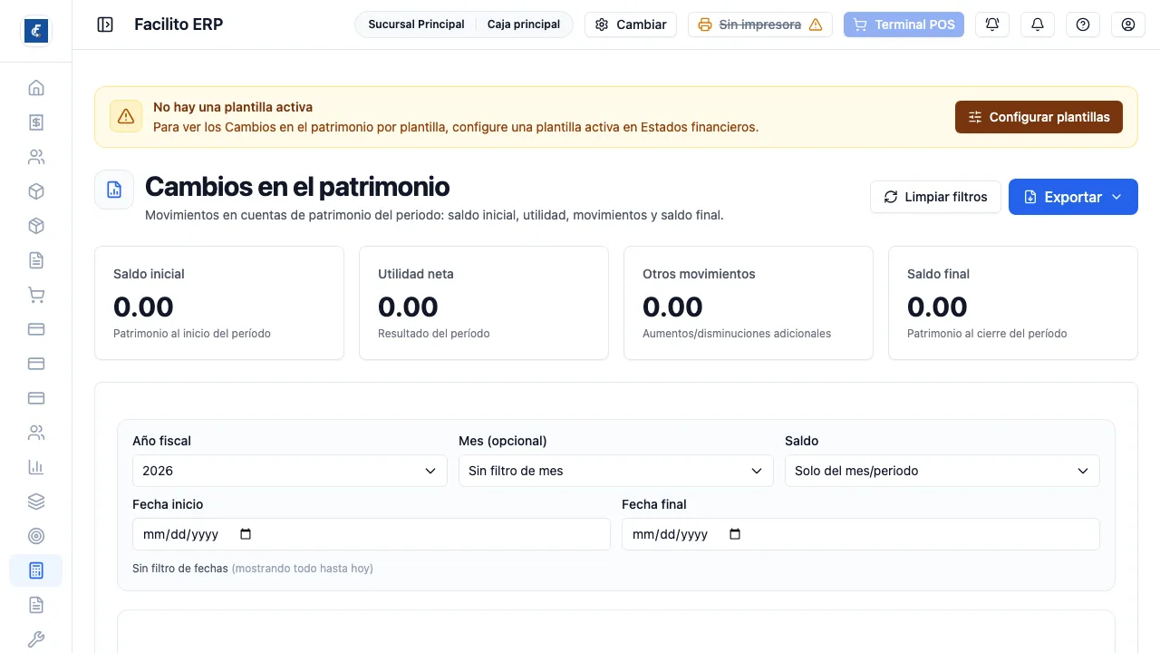Click the Utilidad neta card
The image size is (1160, 653).
coord(484,303)
